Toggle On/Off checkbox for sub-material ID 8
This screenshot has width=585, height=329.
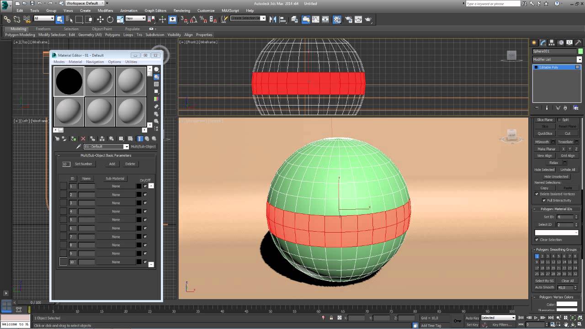(145, 245)
